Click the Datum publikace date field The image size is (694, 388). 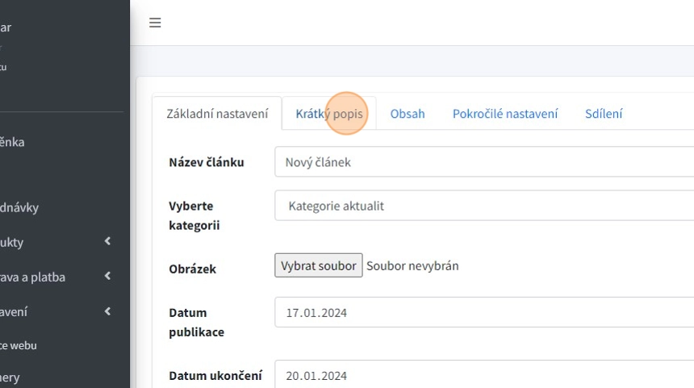point(484,312)
